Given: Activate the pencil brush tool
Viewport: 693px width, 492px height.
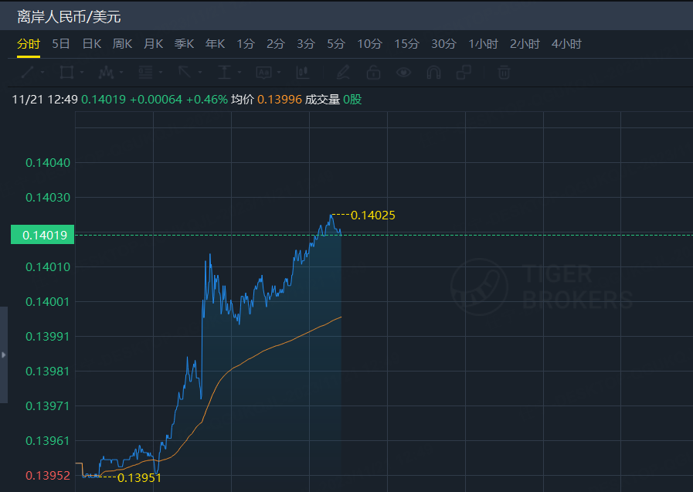Looking at the screenshot, I should 343,72.
